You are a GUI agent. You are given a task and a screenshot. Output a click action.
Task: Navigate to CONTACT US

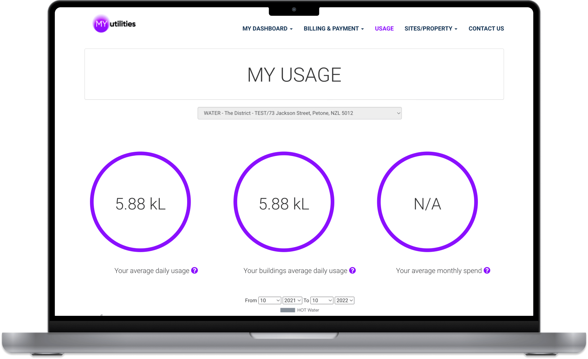click(x=486, y=29)
